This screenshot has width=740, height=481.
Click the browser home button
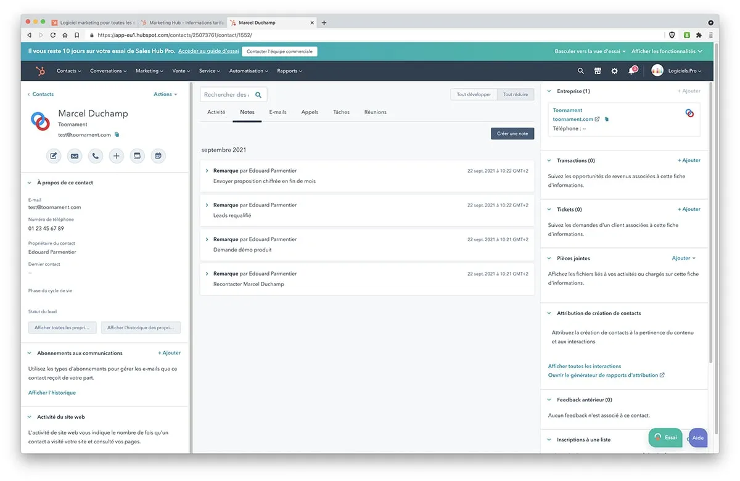coord(65,35)
